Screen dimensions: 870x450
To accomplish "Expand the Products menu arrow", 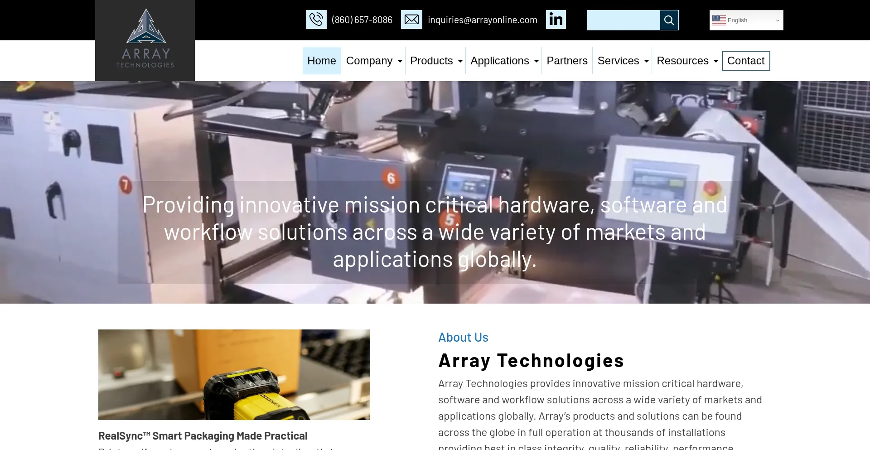I will pos(460,61).
